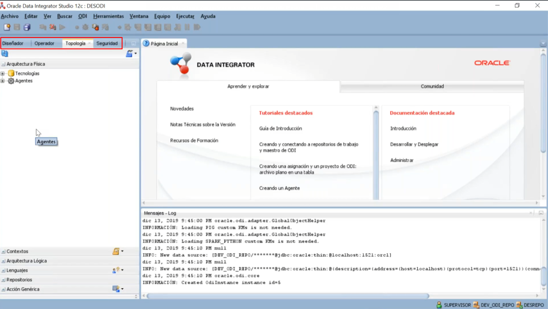The image size is (548, 309).
Task: Open Desarrollar y Desplegar documentation
Action: pos(414,144)
